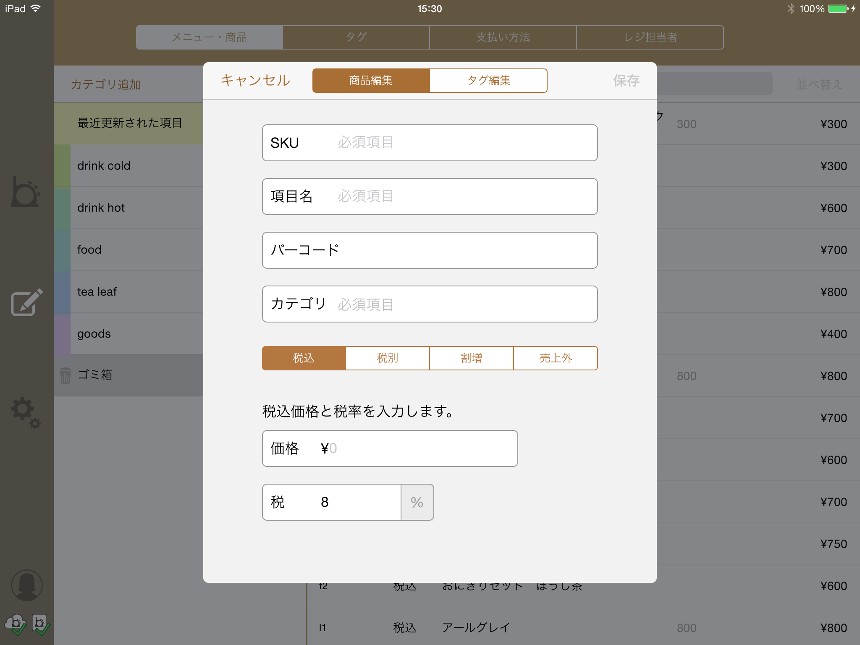Tap the Wi-Fi icon in status bar
This screenshot has width=860, height=645.
tap(36, 8)
